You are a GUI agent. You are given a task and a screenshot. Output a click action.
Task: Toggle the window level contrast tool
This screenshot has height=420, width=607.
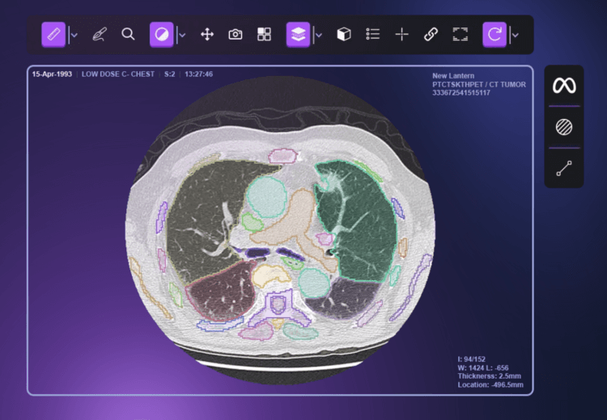coord(161,35)
